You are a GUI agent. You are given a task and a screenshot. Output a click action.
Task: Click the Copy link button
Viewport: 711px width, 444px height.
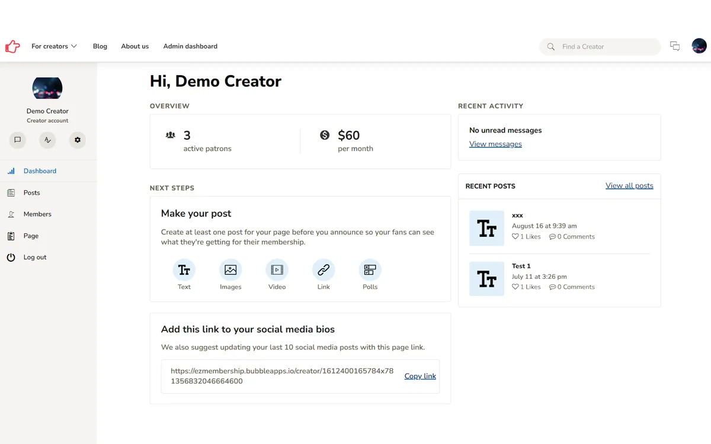[x=420, y=376]
